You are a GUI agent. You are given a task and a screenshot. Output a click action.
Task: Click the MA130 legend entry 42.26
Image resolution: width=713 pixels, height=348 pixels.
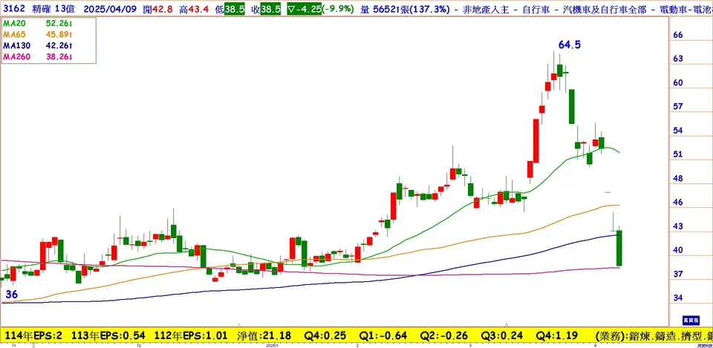pyautogui.click(x=38, y=46)
